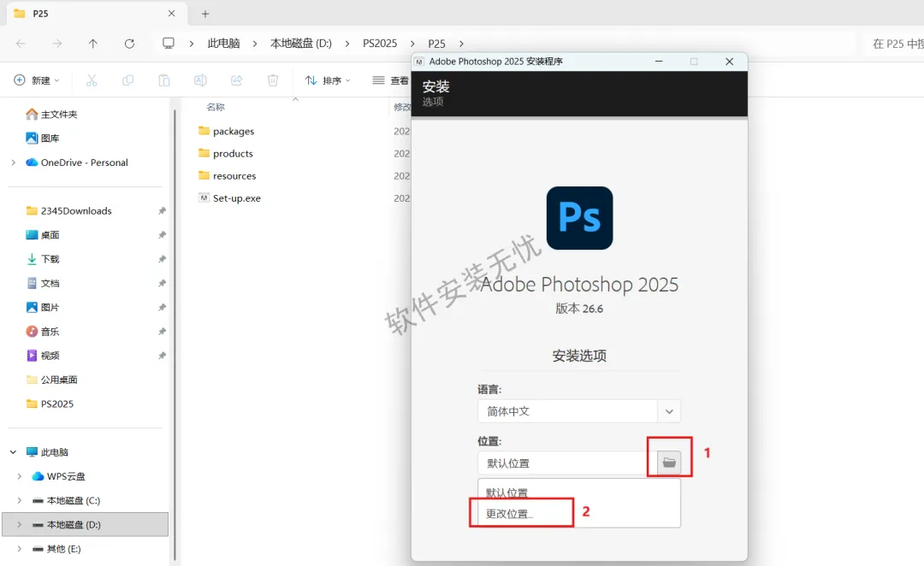Minimize the Adobe Photoshop 2025 installer window
The image size is (924, 566).
[659, 62]
